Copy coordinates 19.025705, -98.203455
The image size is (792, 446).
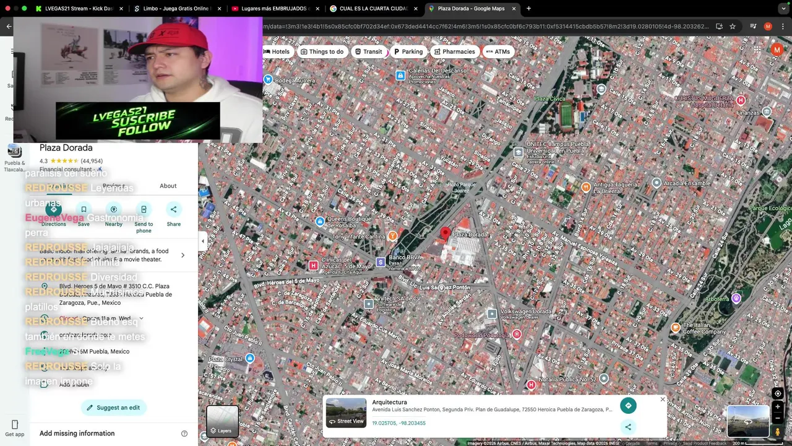tap(398, 423)
